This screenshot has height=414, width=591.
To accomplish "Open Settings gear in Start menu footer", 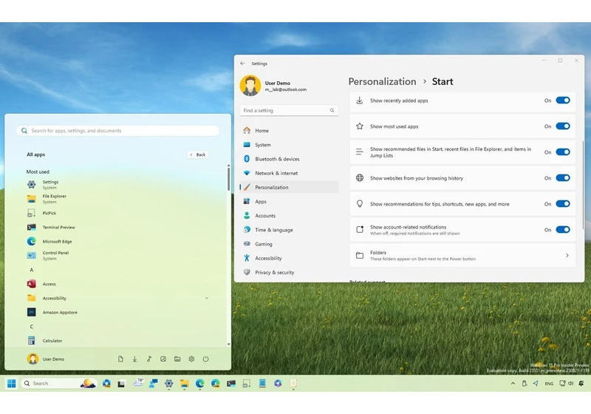I will [191, 359].
